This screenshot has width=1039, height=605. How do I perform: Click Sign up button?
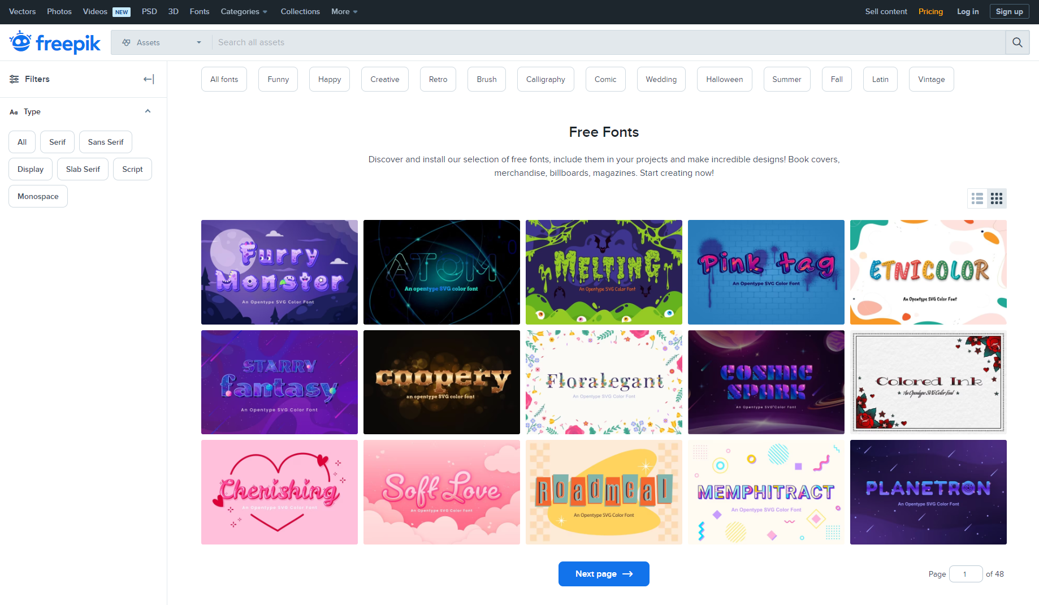click(1009, 11)
